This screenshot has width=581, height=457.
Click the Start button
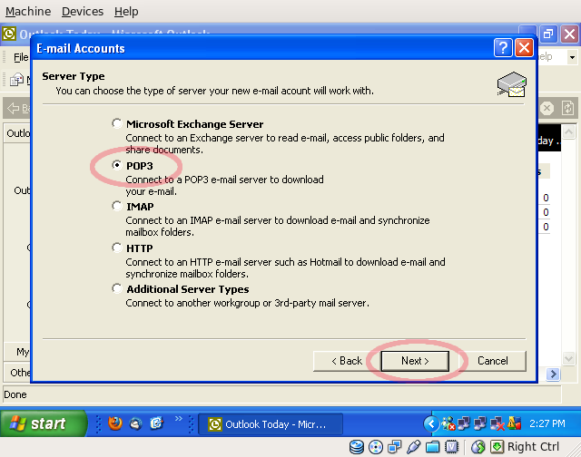point(44,423)
